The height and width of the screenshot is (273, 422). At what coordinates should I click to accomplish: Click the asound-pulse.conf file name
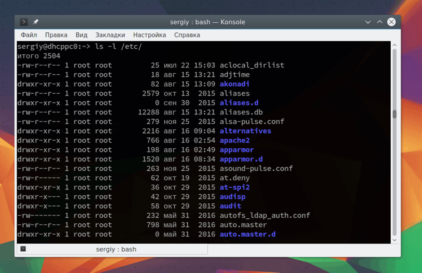(256, 169)
